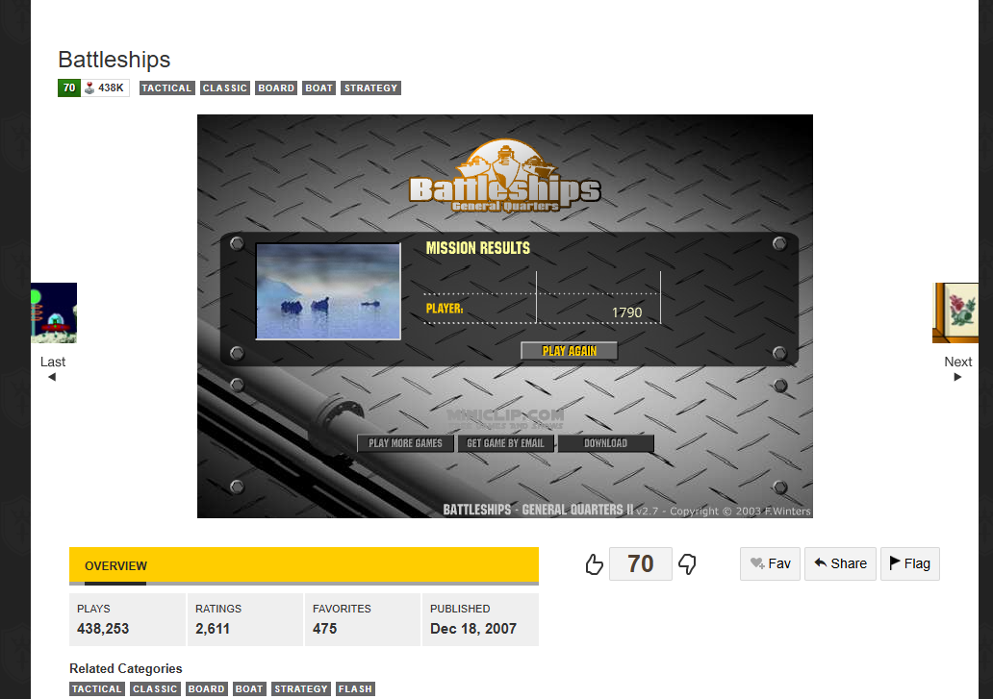Select the FLASH tag in Related Categories
Viewport: 993px width, 699px height.
pyautogui.click(x=355, y=689)
